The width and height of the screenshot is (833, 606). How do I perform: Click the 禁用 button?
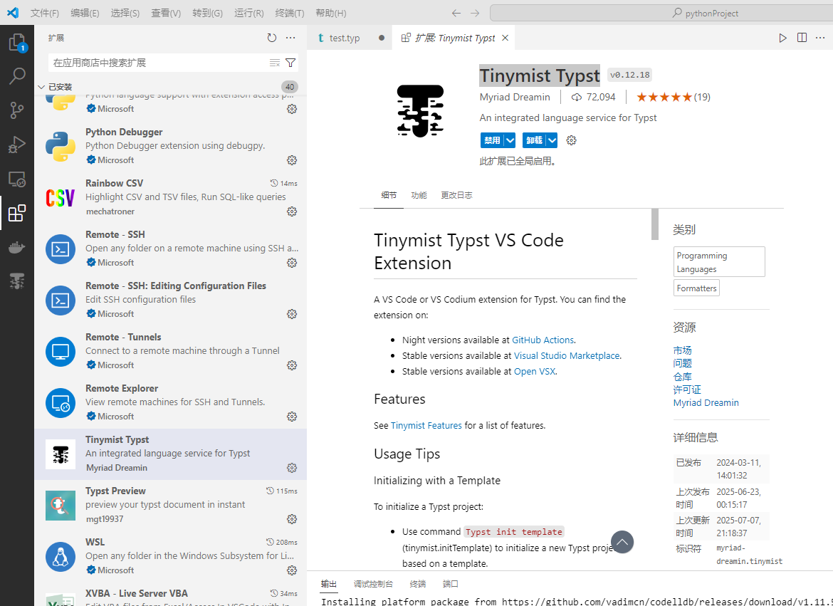click(492, 140)
